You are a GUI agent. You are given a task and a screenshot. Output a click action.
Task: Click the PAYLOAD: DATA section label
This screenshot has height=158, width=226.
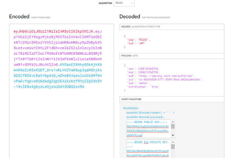(130, 56)
